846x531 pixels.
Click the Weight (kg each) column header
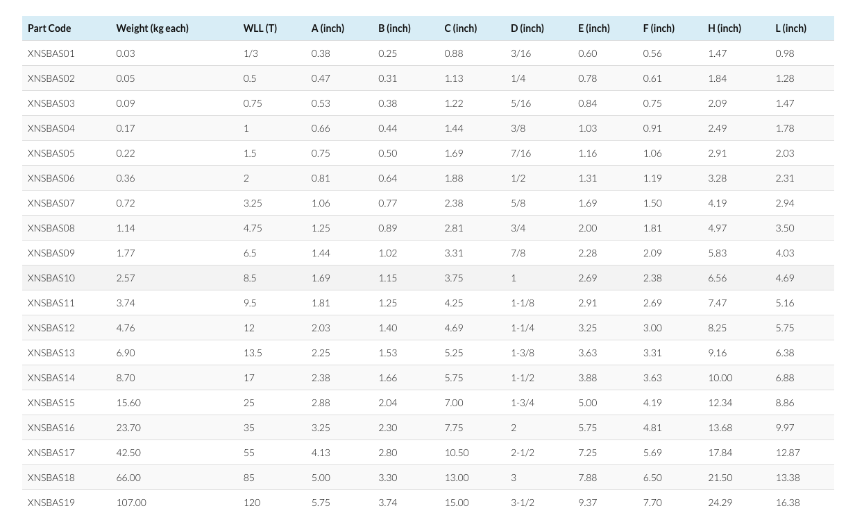(152, 28)
